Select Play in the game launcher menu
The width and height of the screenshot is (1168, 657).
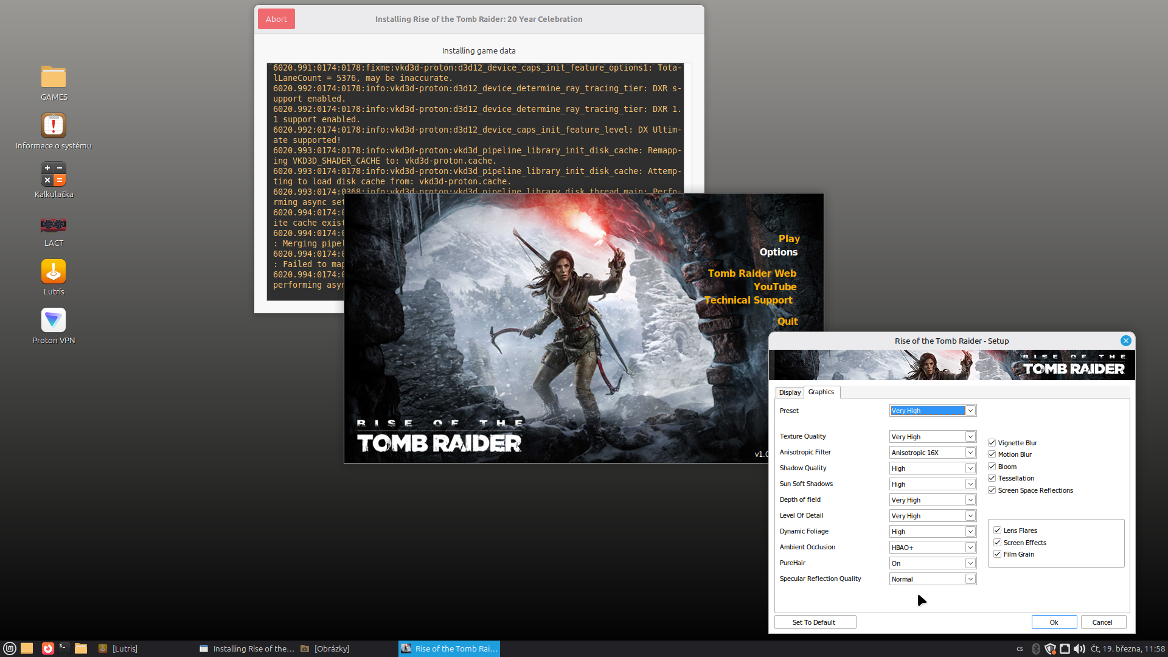[x=789, y=238]
